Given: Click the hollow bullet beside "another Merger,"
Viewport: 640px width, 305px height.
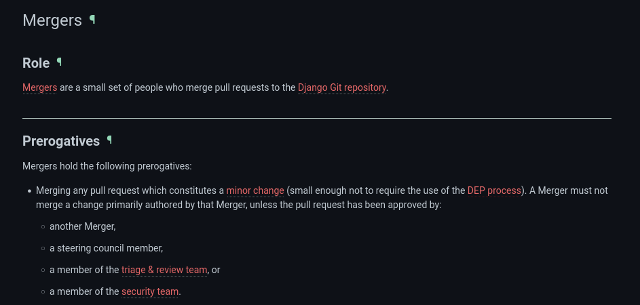Looking at the screenshot, I should tap(43, 227).
